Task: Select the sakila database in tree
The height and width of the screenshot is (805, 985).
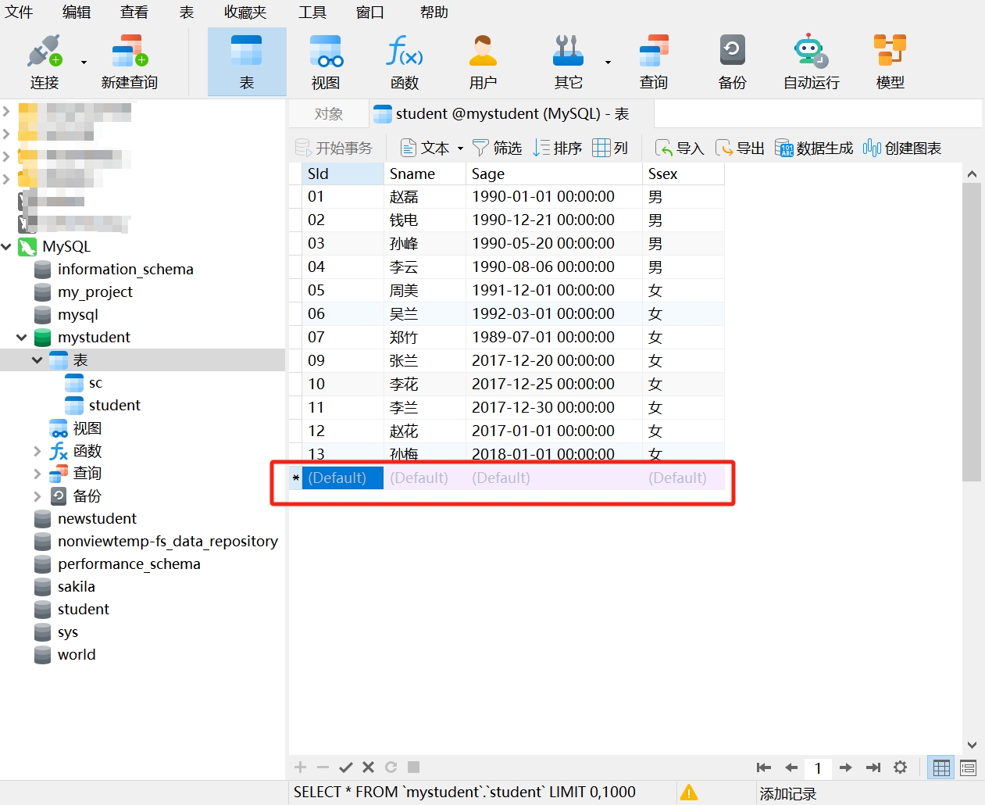Action: click(x=76, y=587)
